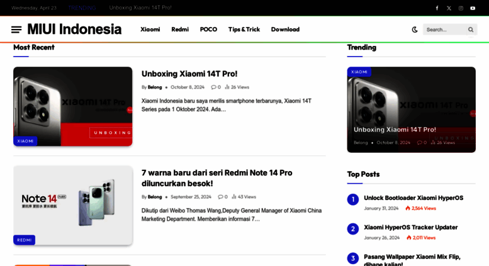Click REDMI category badge
The width and height of the screenshot is (489, 266).
click(24, 240)
